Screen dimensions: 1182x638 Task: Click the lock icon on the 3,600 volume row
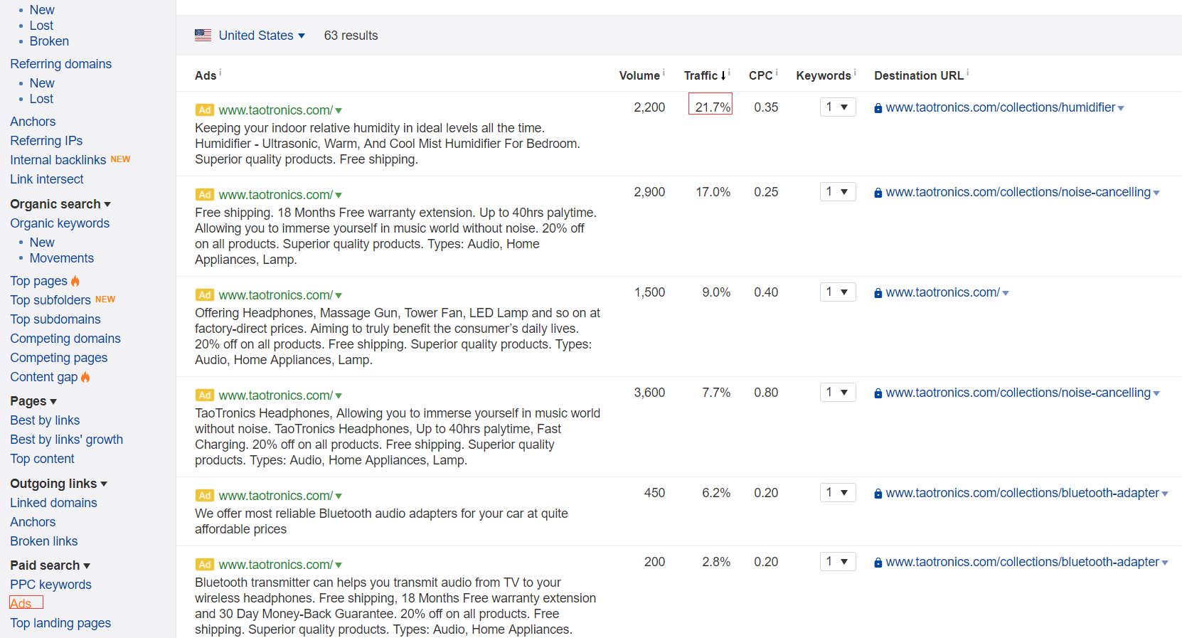pyautogui.click(x=878, y=393)
